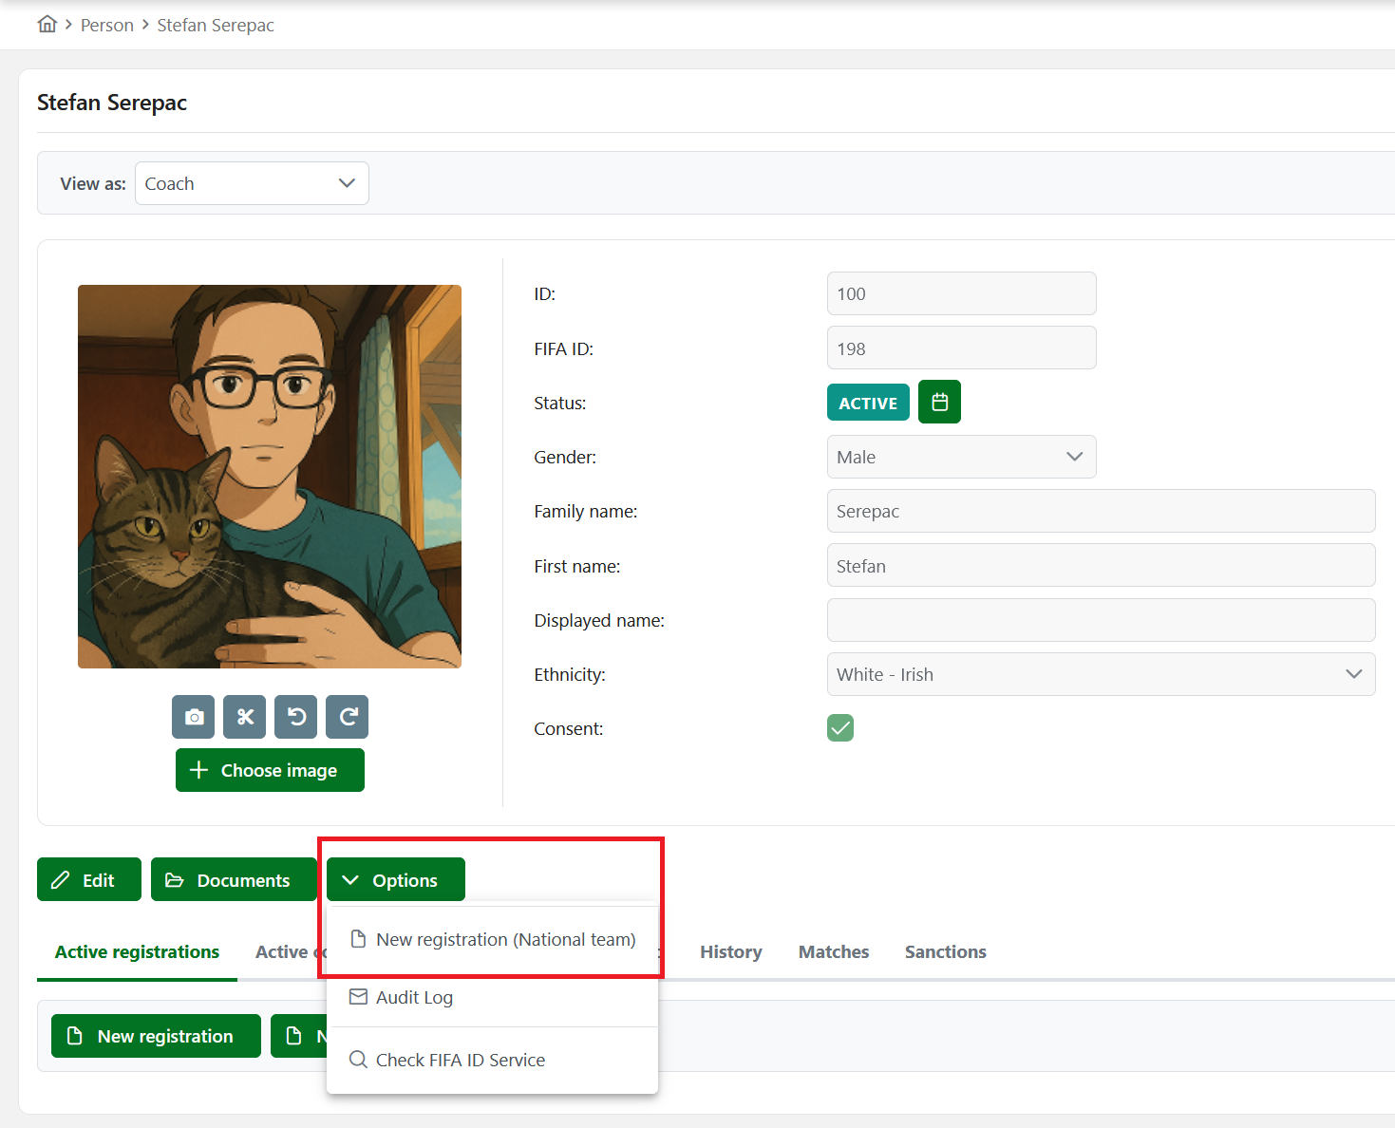
Task: Open the Ethnicity dropdown
Action: [x=1101, y=674]
